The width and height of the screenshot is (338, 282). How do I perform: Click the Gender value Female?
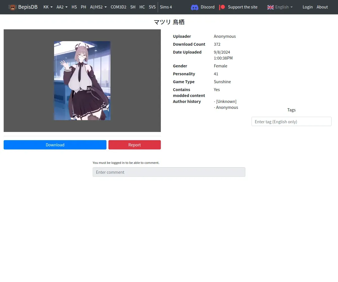coord(221,66)
